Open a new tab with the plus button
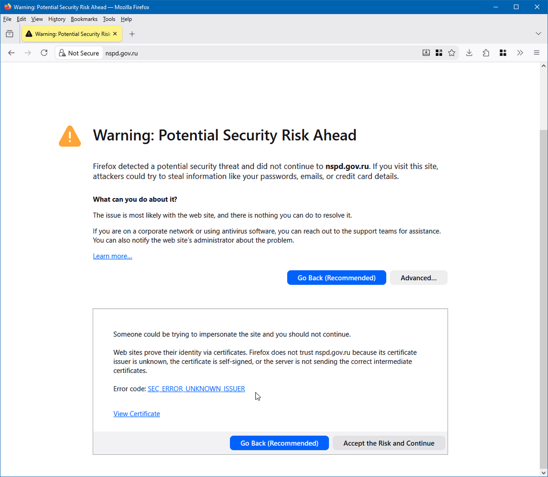548x477 pixels. point(132,33)
